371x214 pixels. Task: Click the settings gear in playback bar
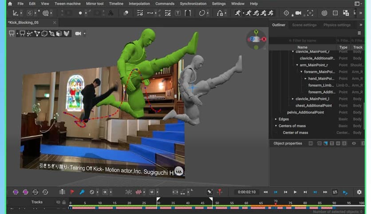(359, 192)
